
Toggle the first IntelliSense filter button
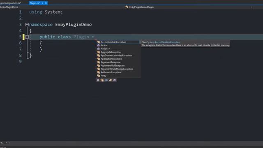click(x=98, y=80)
